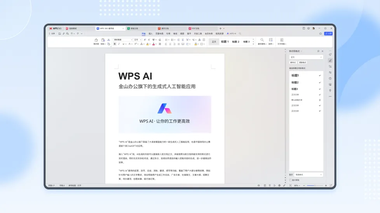Click the Justify alignment icon
The height and width of the screenshot is (213, 380).
(x=179, y=44)
